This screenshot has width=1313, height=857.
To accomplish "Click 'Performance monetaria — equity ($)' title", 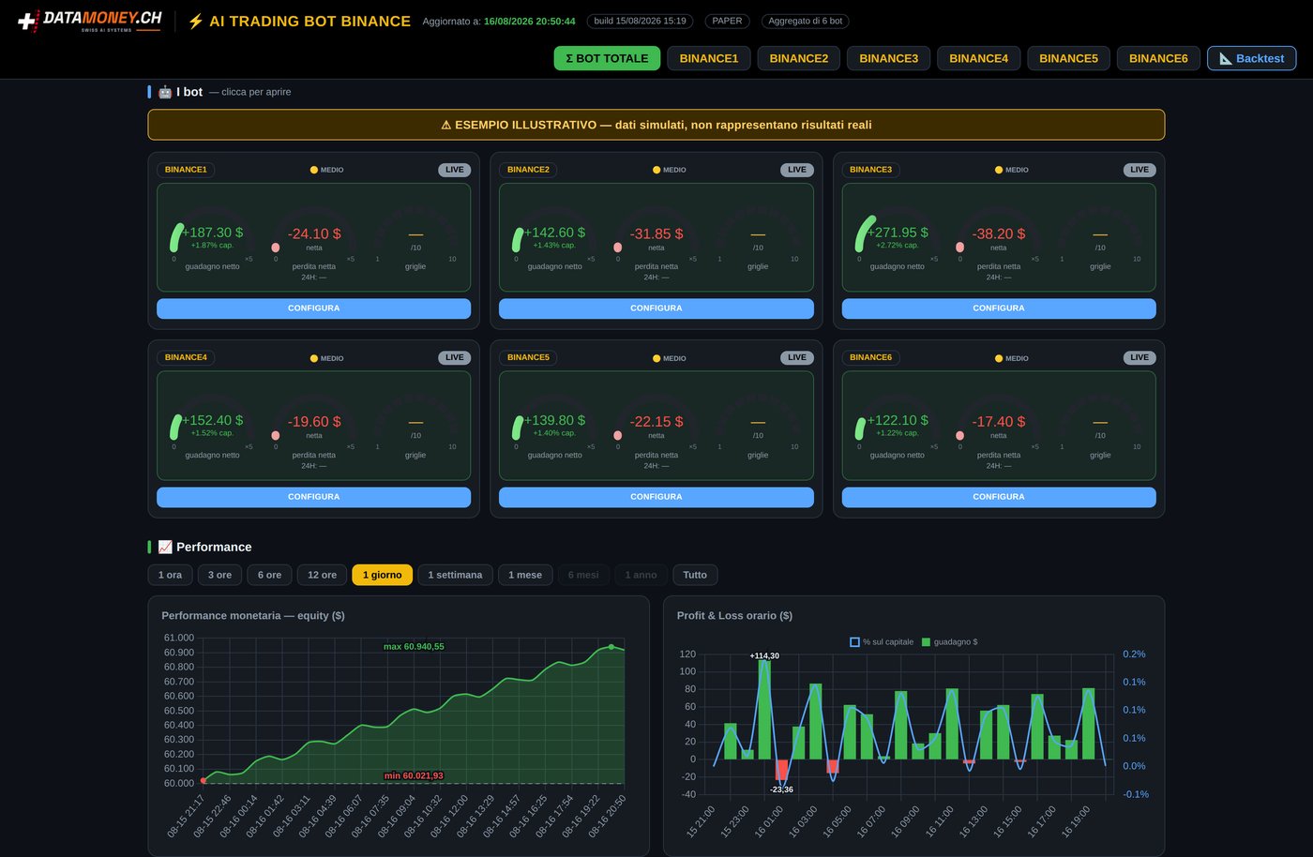I will 253,616.
